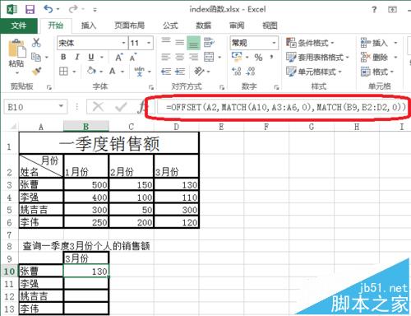411x316 pixels.
Task: Open alignment group dialog launcher
Action: coord(222,87)
